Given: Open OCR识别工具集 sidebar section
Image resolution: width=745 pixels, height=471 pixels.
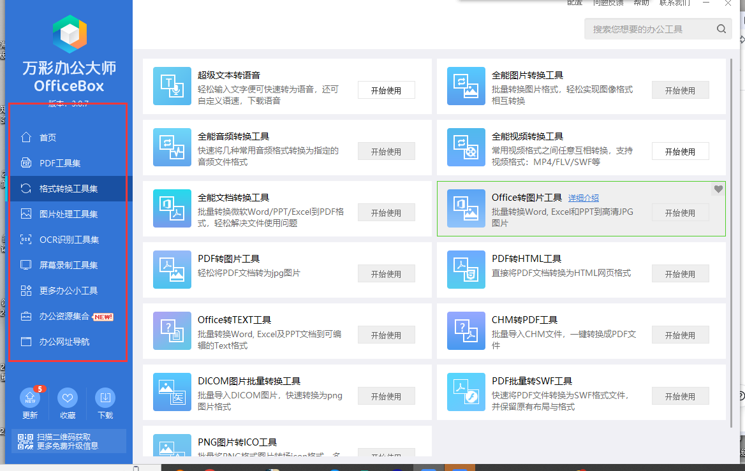Looking at the screenshot, I should pyautogui.click(x=68, y=240).
